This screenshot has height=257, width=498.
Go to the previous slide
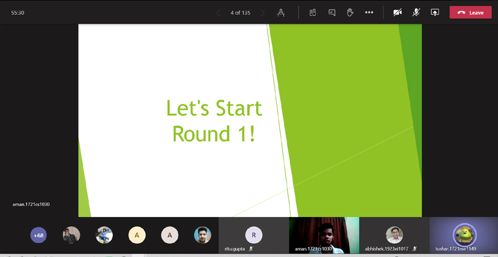[x=219, y=13]
